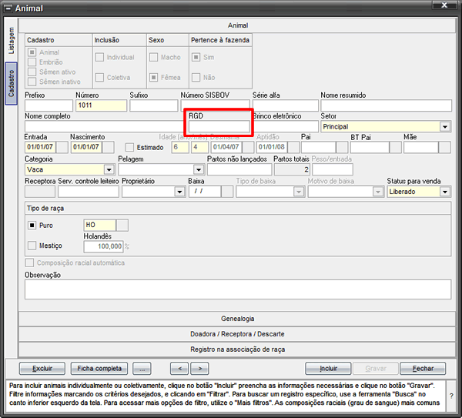
Task: Click the Excluir button
Action: [42, 368]
